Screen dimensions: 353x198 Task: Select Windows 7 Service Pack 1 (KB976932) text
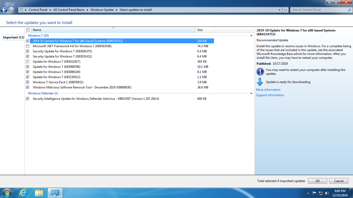58,82
